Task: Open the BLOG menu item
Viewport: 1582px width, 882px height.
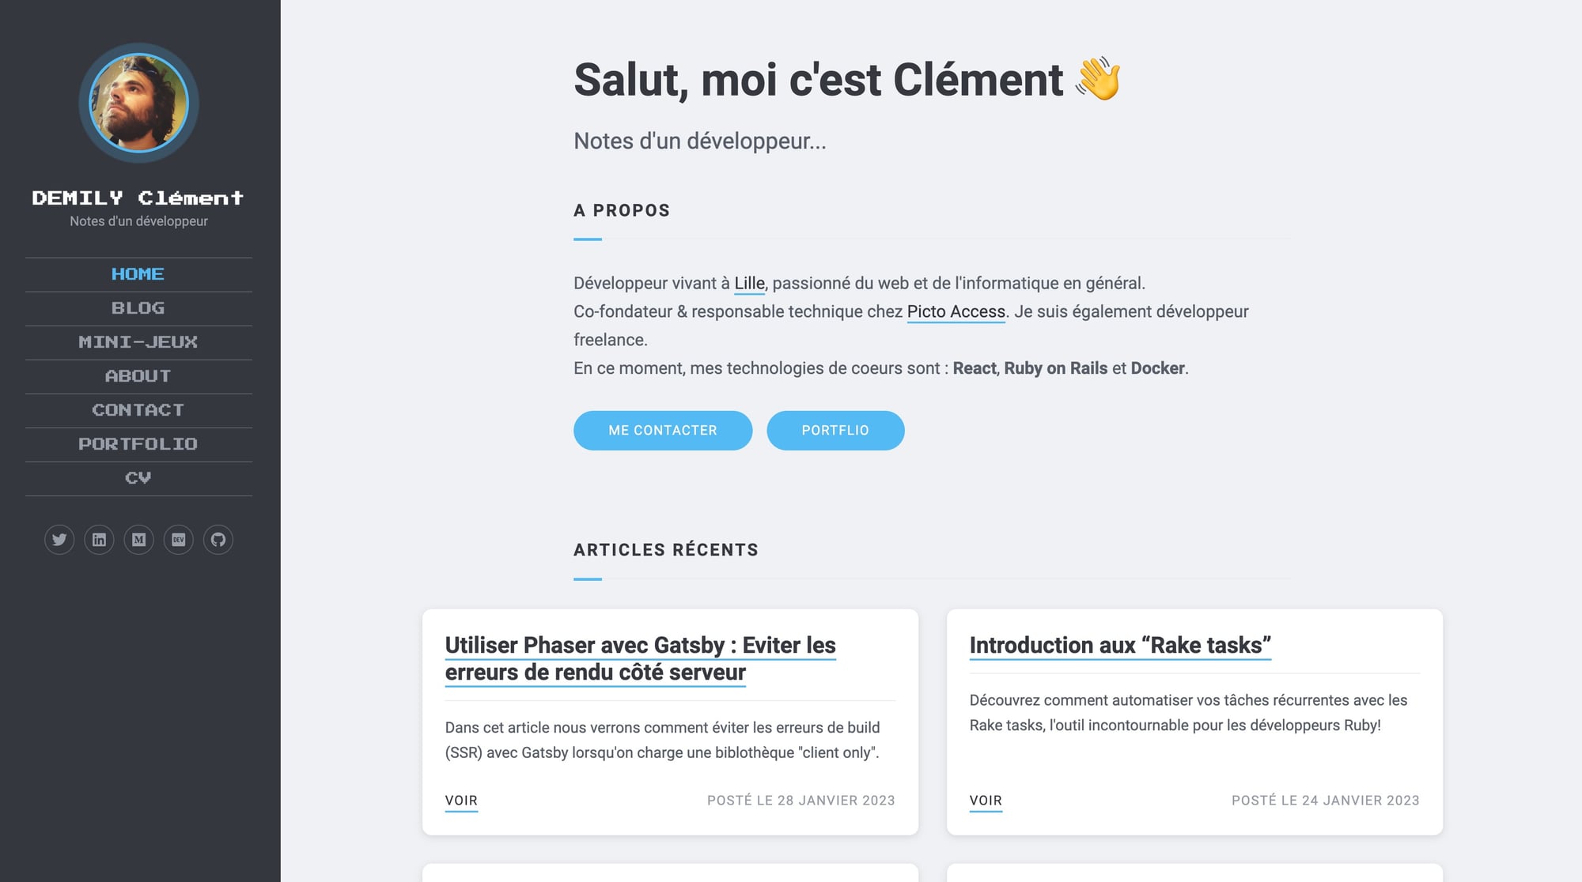Action: pyautogui.click(x=138, y=308)
